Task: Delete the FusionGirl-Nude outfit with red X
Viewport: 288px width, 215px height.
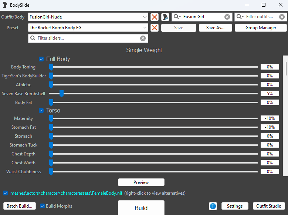Action: click(155, 17)
